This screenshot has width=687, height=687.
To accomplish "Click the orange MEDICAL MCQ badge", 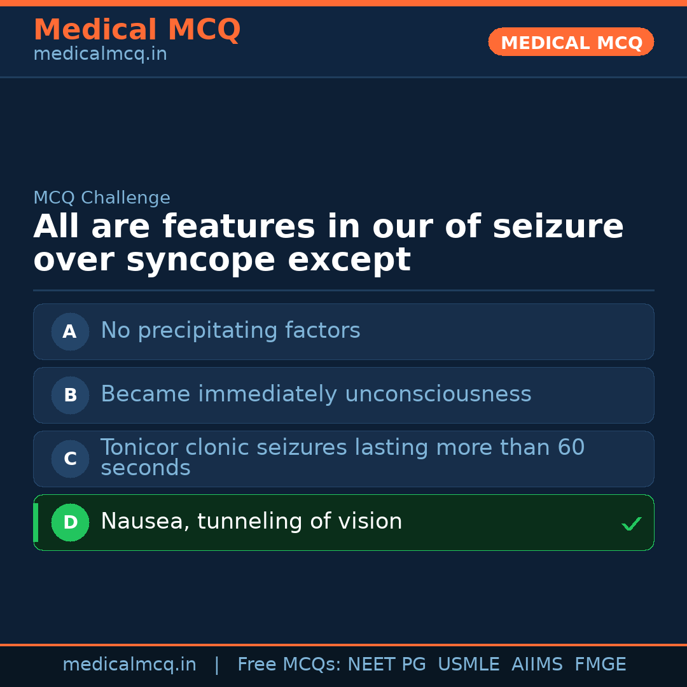I will point(571,42).
